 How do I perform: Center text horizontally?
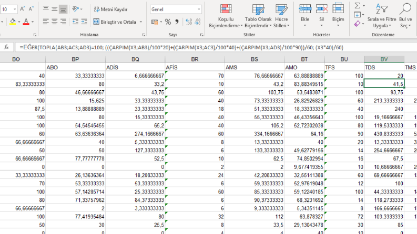click(54, 22)
